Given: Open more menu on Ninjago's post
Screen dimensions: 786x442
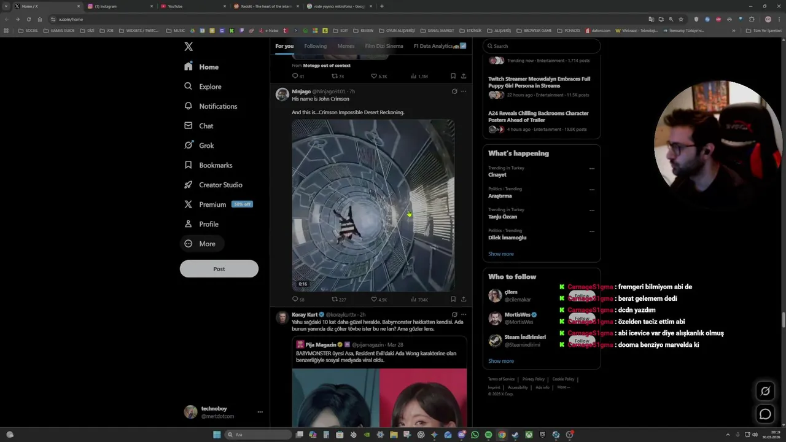Looking at the screenshot, I should point(464,91).
